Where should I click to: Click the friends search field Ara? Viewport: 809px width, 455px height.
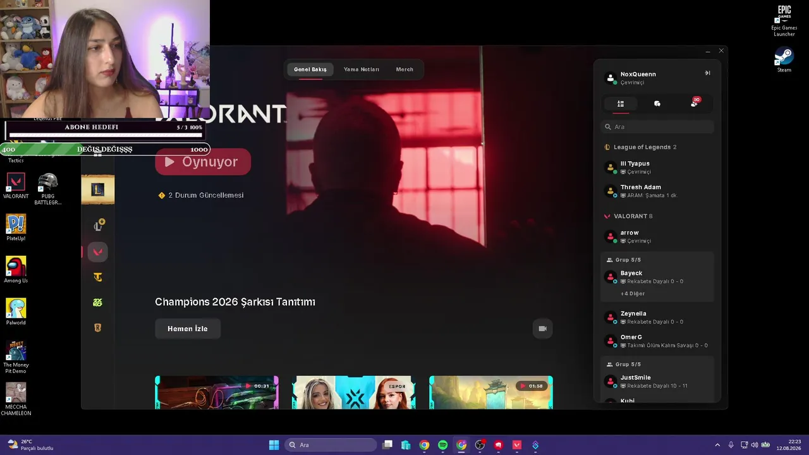(657, 127)
